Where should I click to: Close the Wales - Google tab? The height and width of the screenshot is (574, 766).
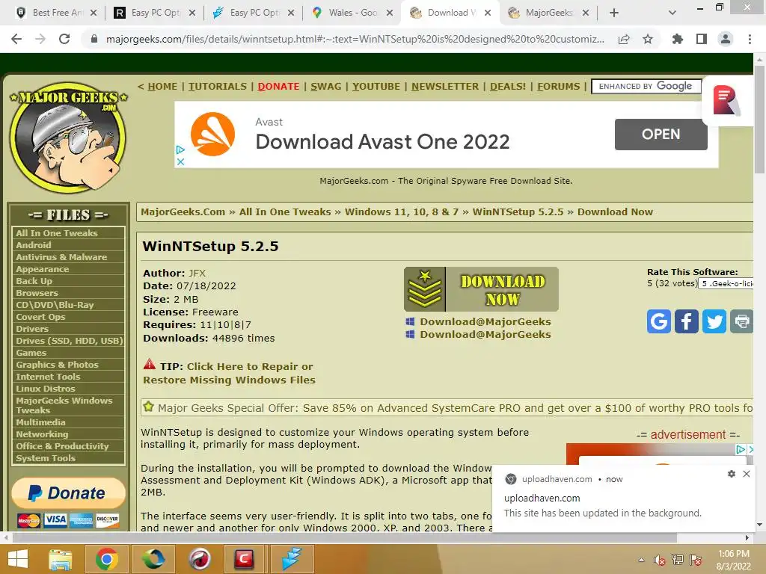click(389, 13)
